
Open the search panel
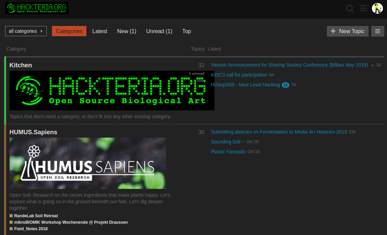[x=350, y=9]
